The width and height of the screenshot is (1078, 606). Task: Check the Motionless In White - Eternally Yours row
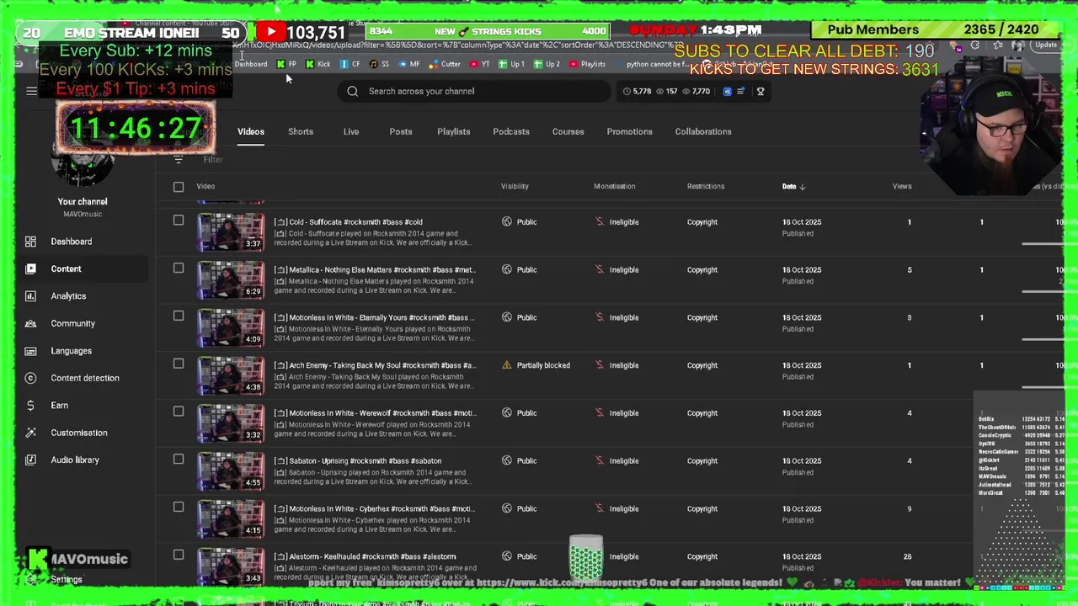coord(179,316)
